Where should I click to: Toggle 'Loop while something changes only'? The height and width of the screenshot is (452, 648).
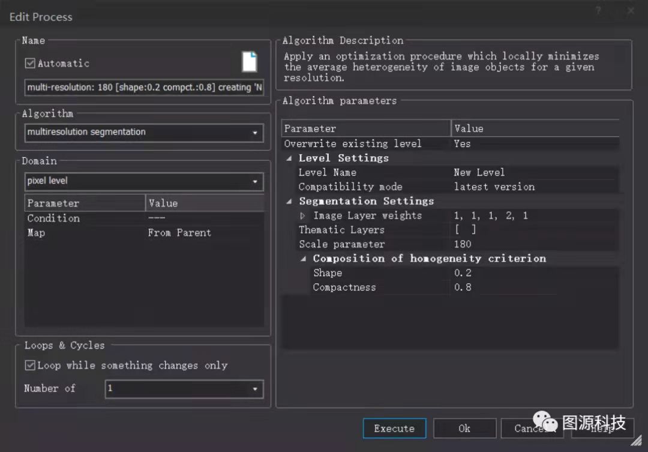pos(29,366)
